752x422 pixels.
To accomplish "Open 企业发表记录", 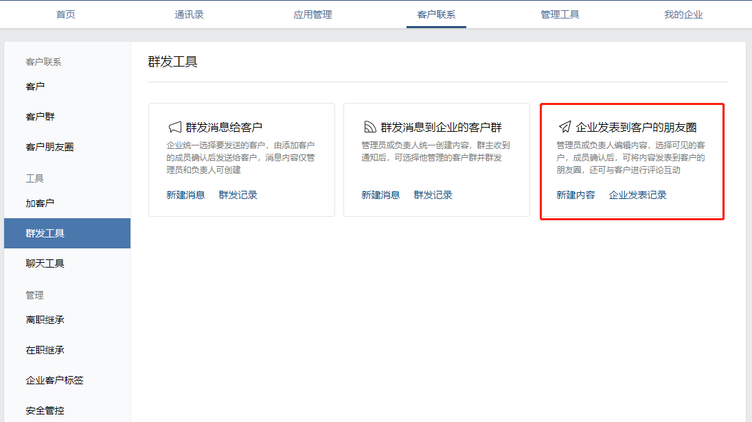I will click(637, 194).
